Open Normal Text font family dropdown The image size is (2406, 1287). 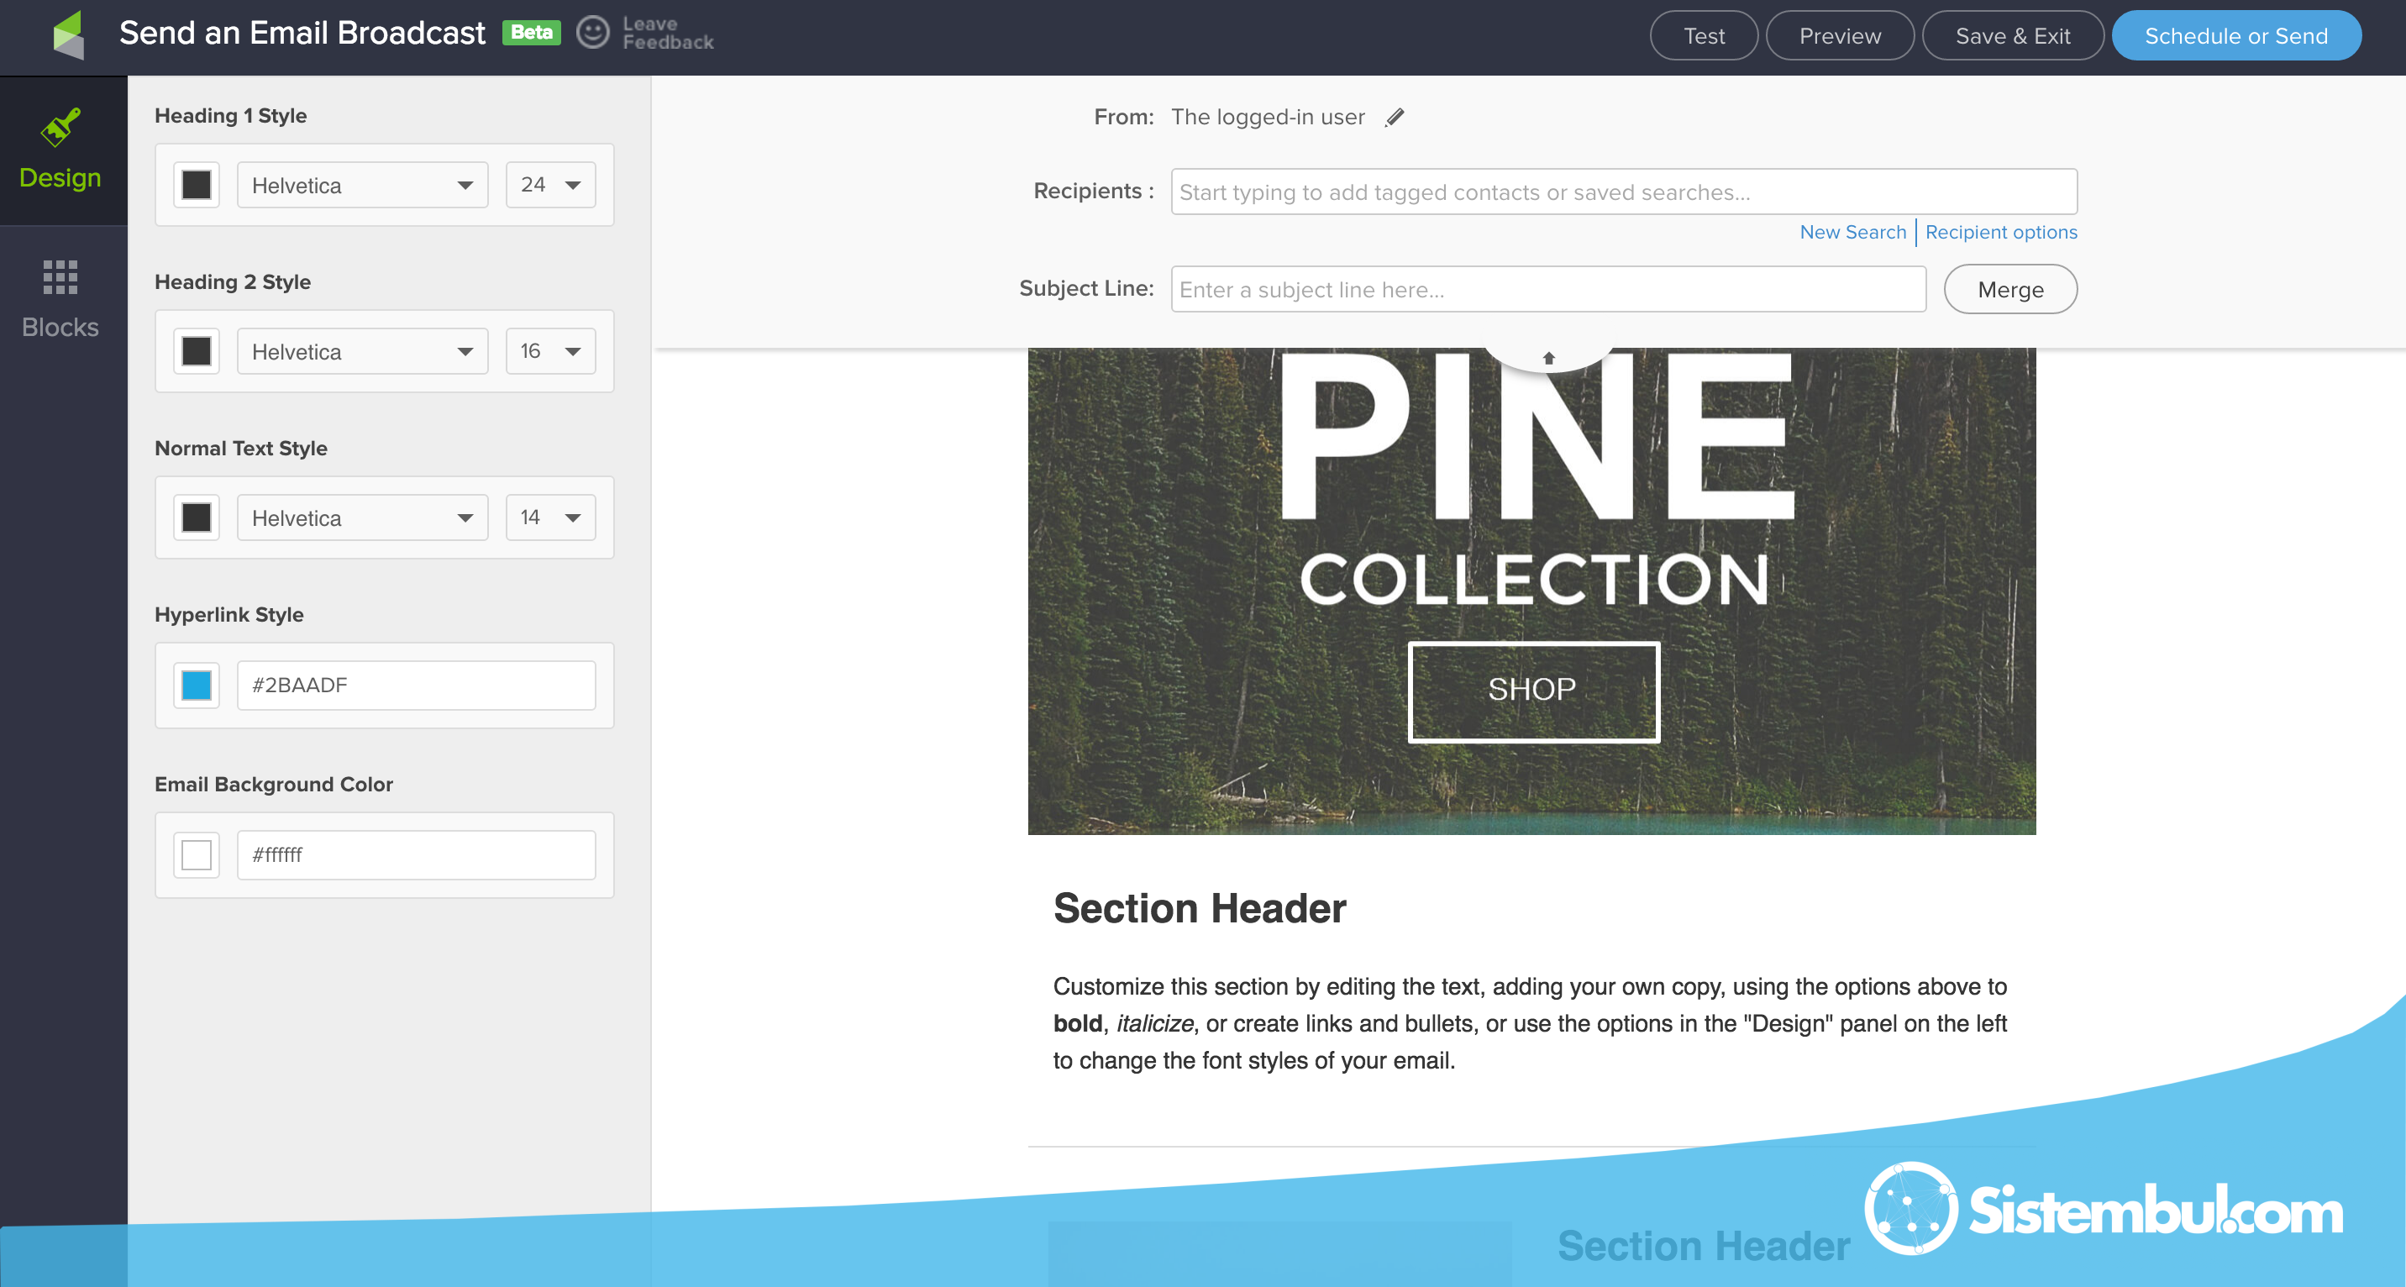point(362,517)
